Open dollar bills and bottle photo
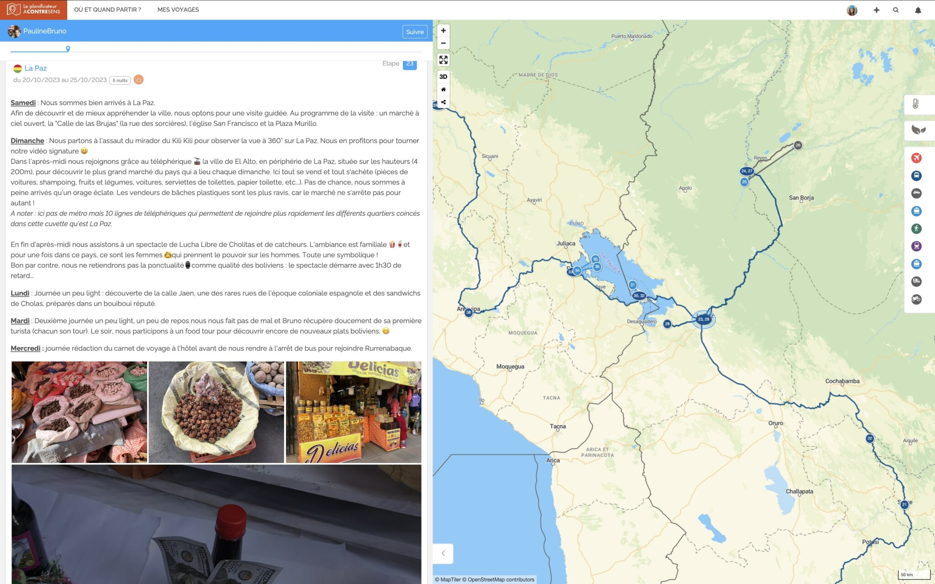The image size is (935, 584). point(216,524)
